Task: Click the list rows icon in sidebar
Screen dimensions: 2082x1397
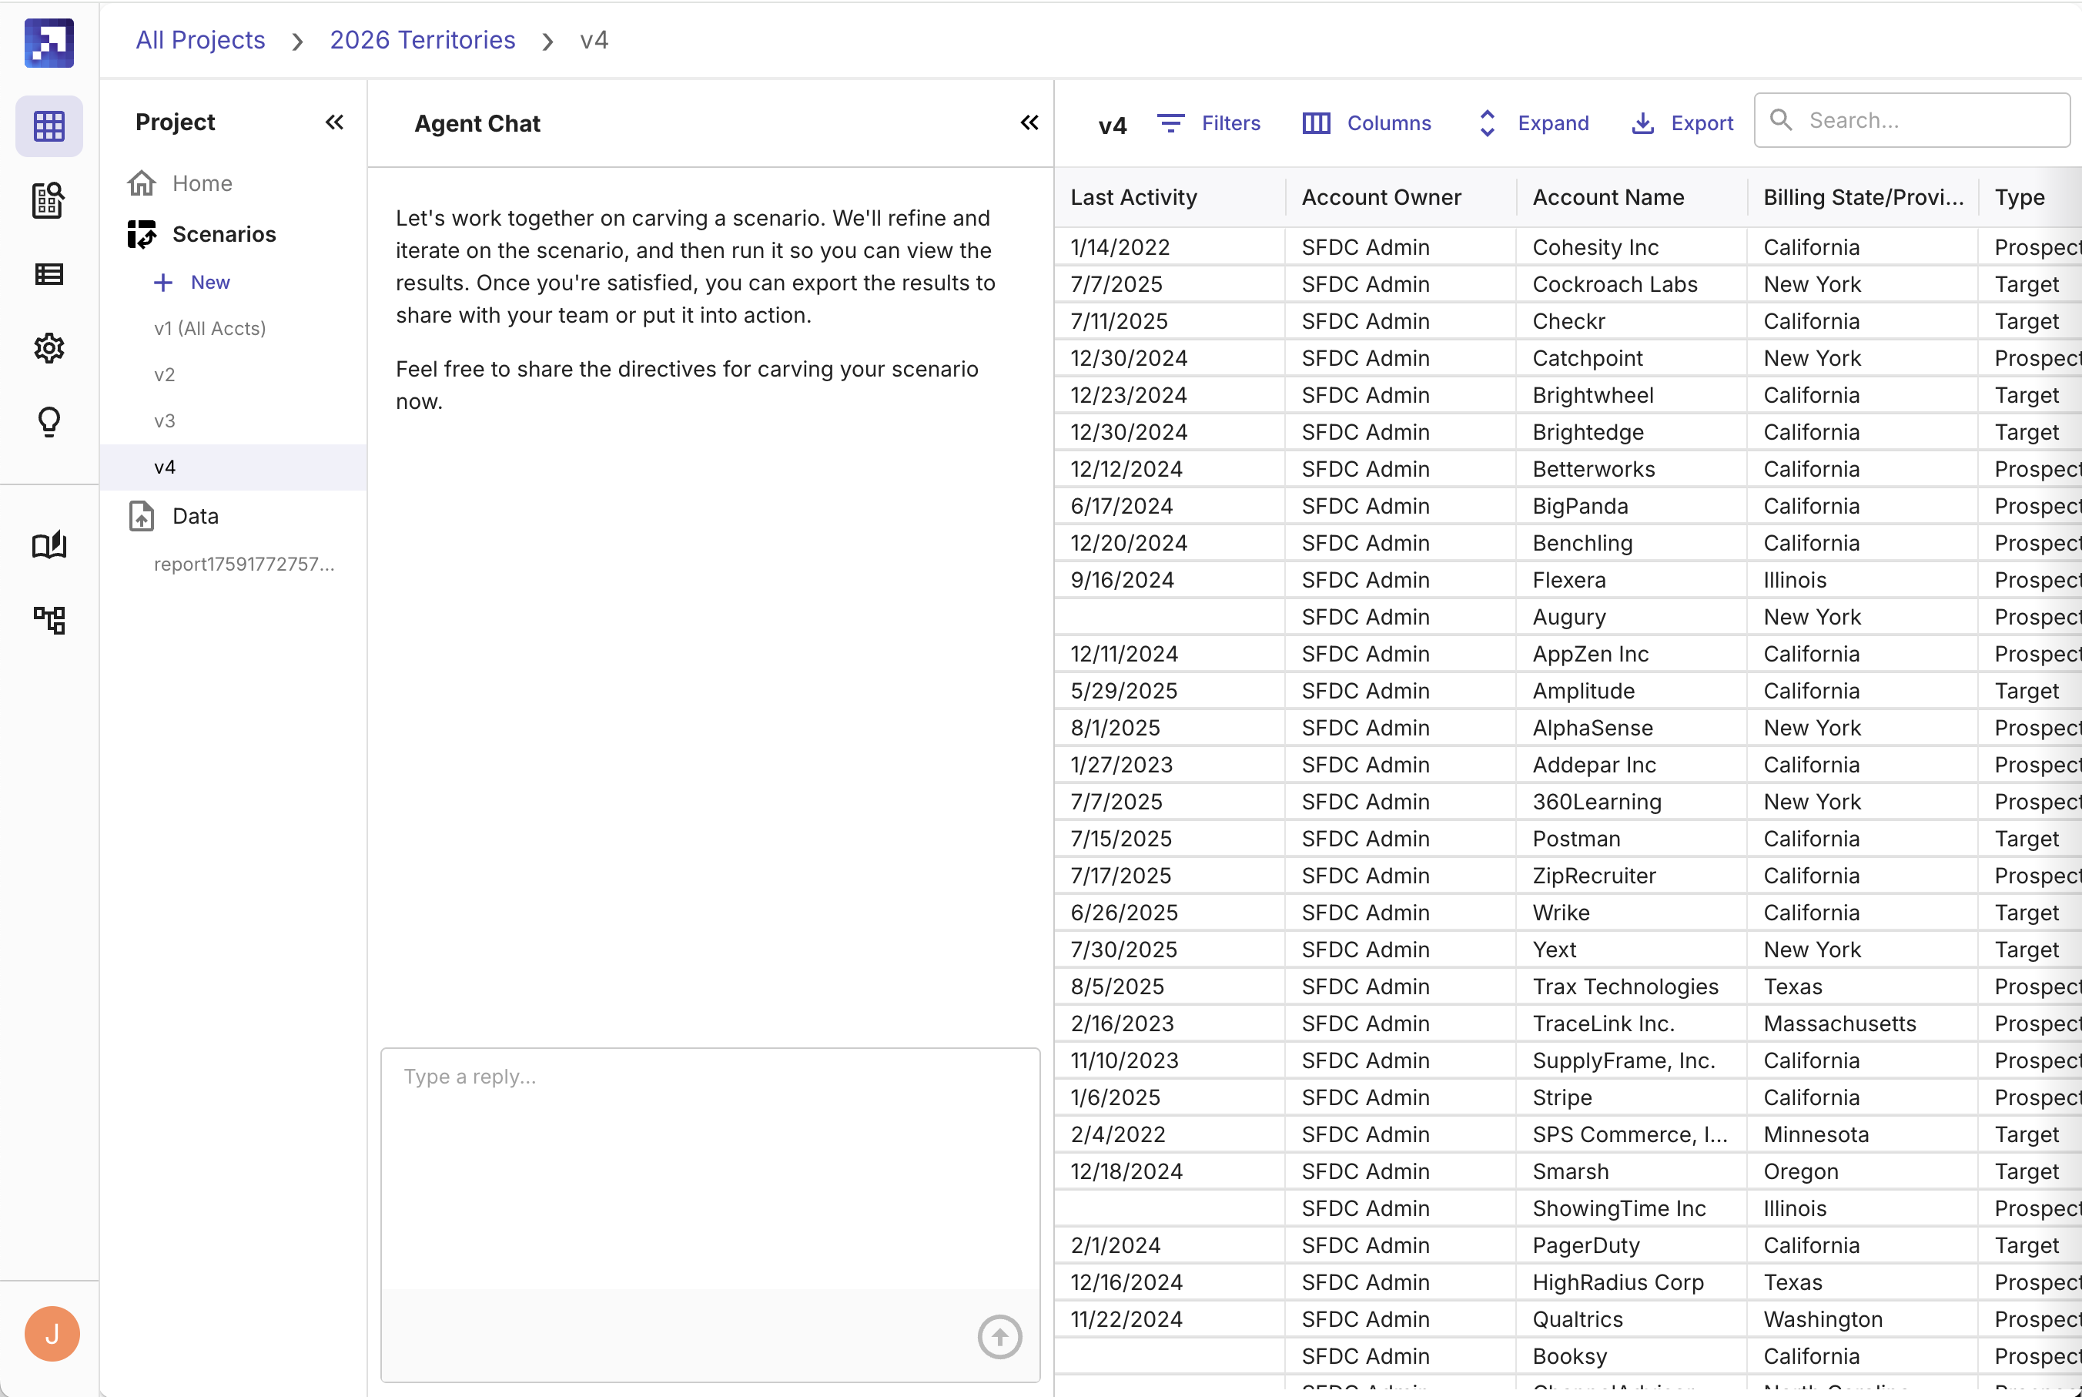Action: 49,274
